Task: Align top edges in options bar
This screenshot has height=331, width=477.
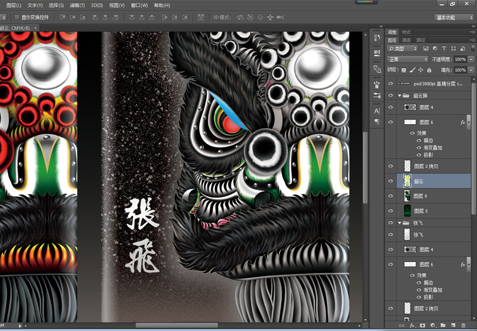Action: point(63,17)
